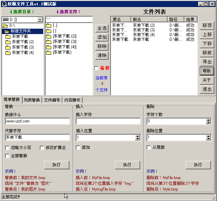Check the 从尾部 option
This screenshot has width=217, height=201.
[149, 147]
